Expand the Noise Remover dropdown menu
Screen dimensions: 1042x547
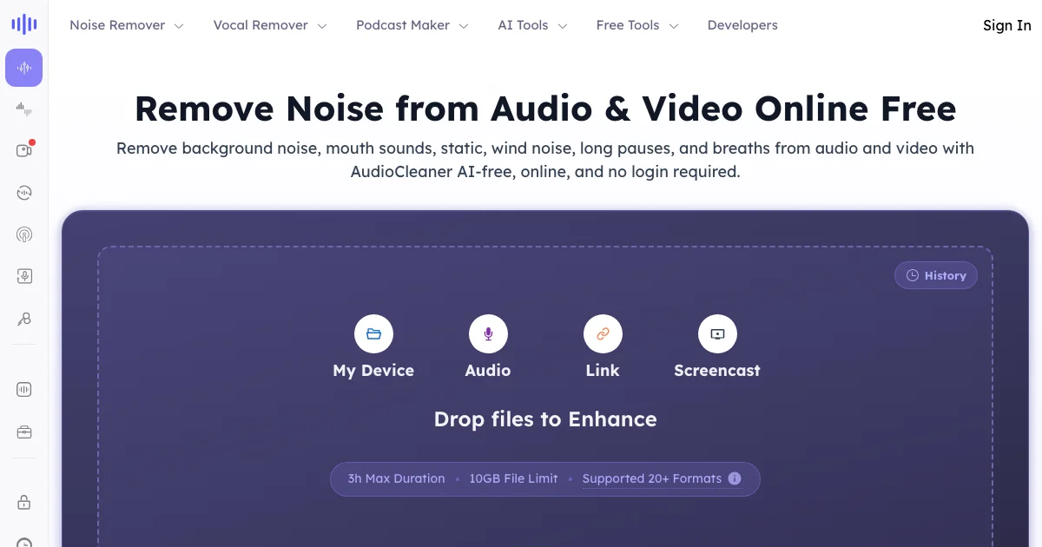point(127,25)
